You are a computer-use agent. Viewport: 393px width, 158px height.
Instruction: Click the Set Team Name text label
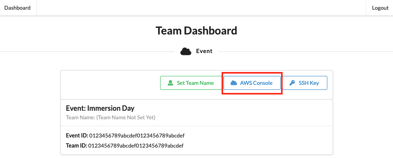[195, 83]
